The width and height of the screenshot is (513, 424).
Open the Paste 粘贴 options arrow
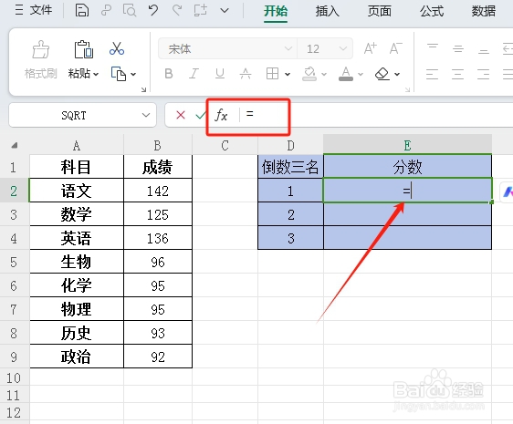[96, 74]
